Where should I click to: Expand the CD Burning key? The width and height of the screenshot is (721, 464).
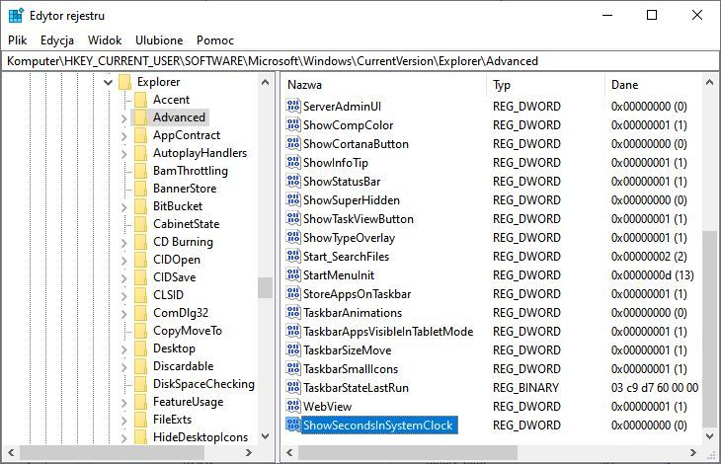(x=124, y=242)
